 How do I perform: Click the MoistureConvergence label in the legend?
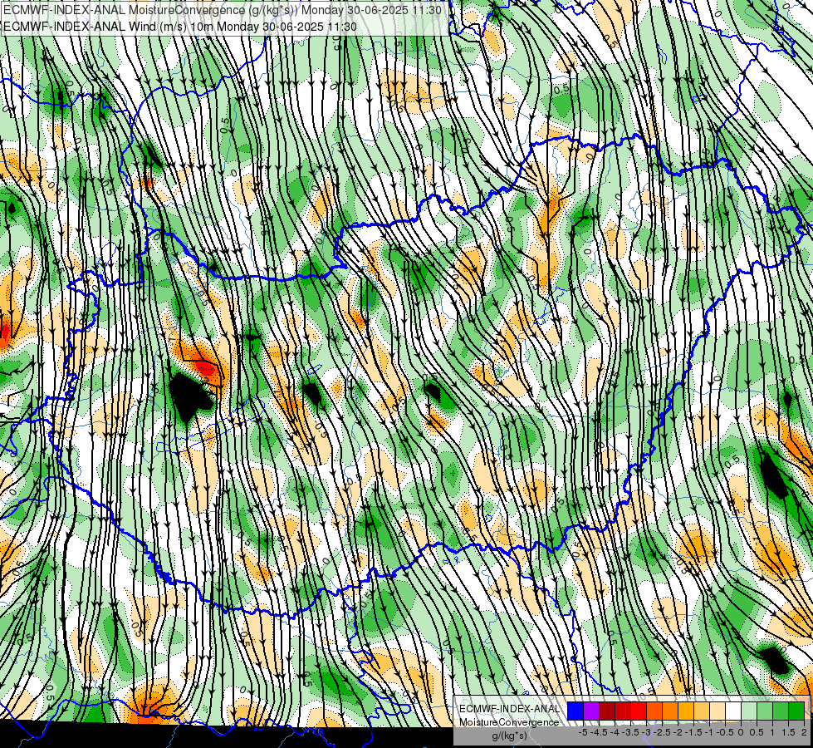pos(509,722)
